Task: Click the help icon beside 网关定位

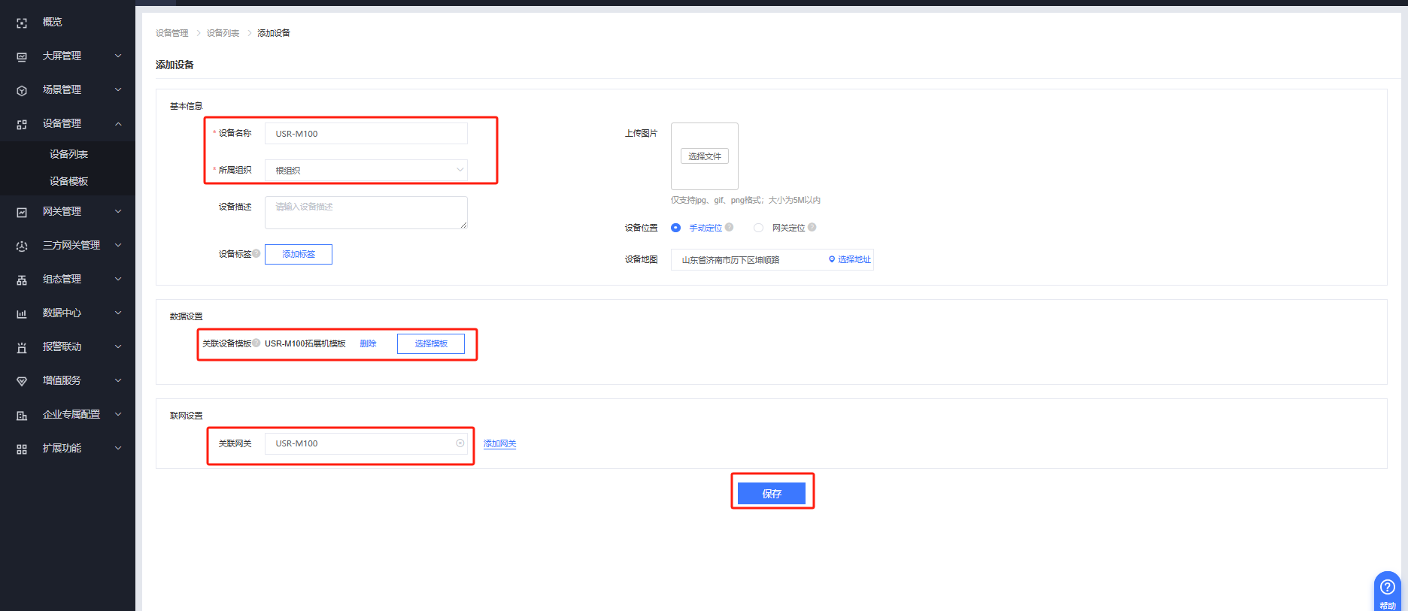Action: pyautogui.click(x=812, y=227)
